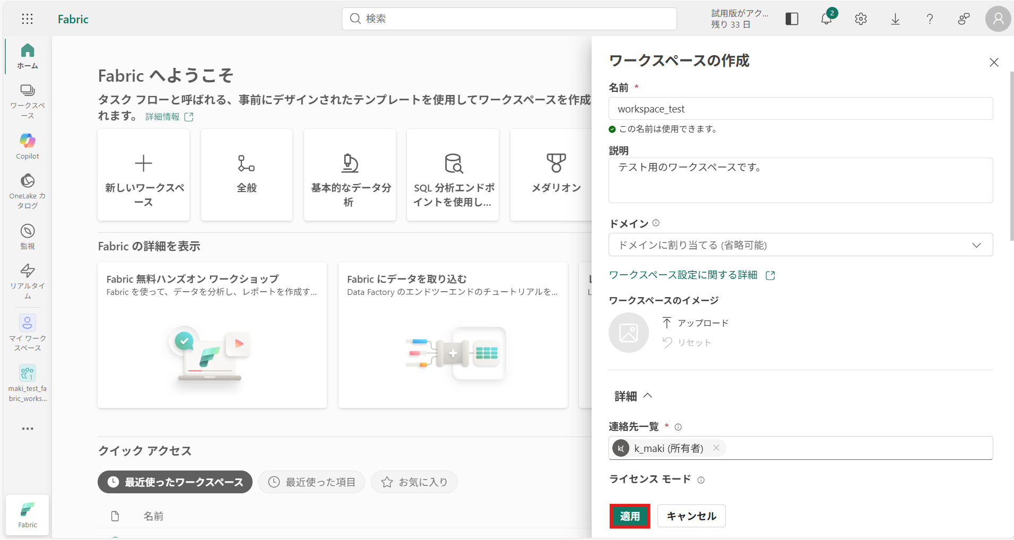Select the メダリオン task flow card
1014x540 pixels.
coord(555,175)
